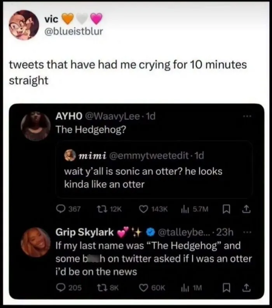
Task: Bookmark AYHO's The Hedgehog tweet
Action: point(227,209)
